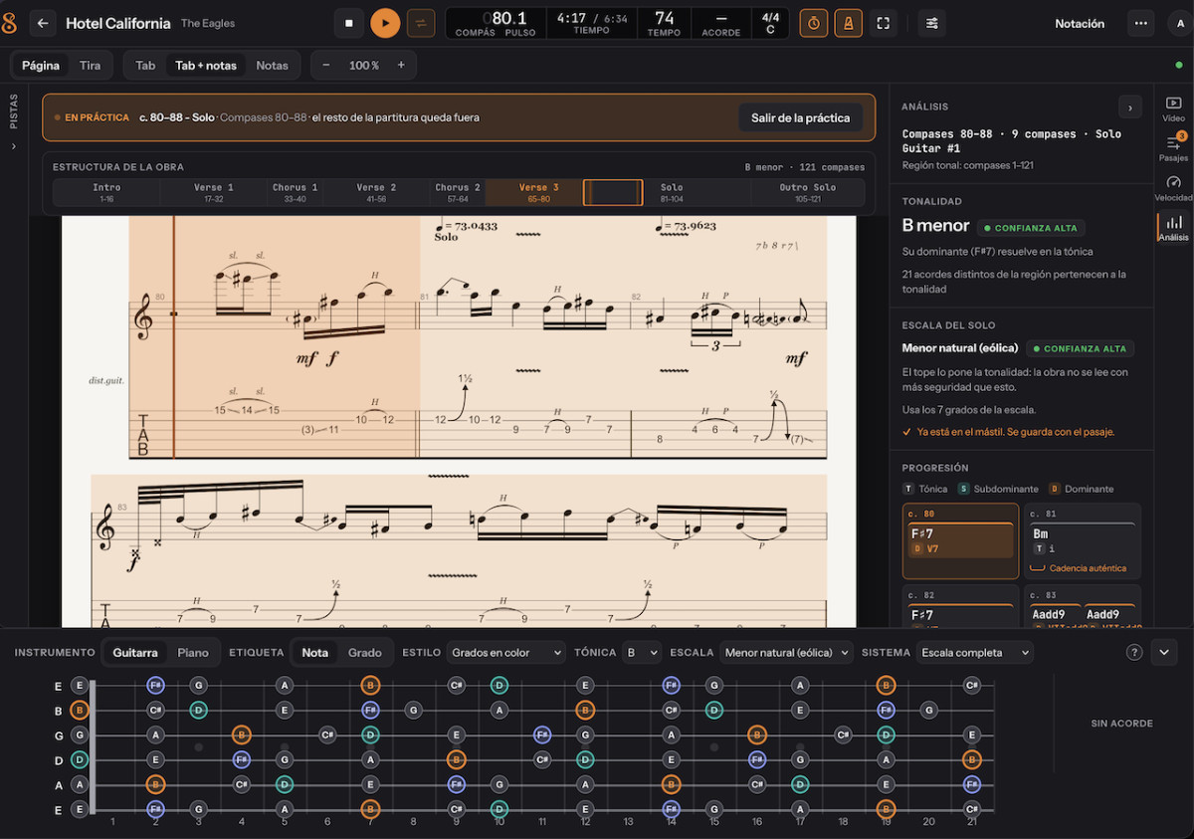Viewport: 1194px width, 839px height.
Task: Open the Estilo dropdown showing Grados en color
Action: click(505, 653)
